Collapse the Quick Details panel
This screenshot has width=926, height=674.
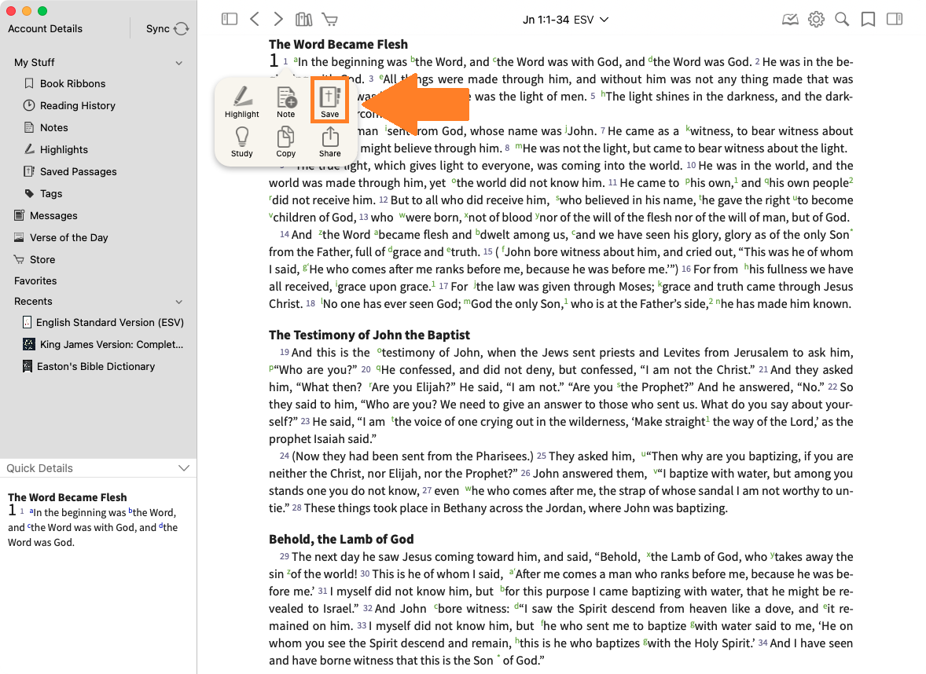[184, 468]
